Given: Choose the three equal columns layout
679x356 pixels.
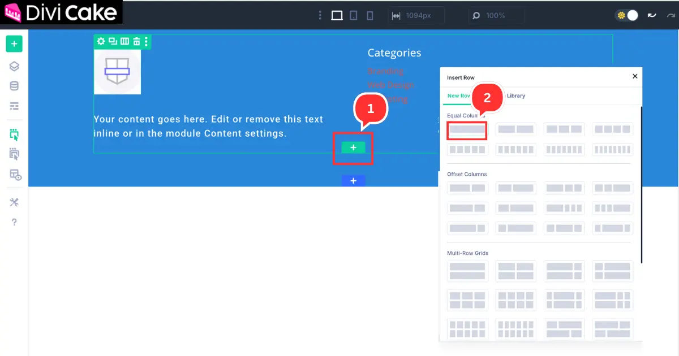Looking at the screenshot, I should click(x=564, y=129).
